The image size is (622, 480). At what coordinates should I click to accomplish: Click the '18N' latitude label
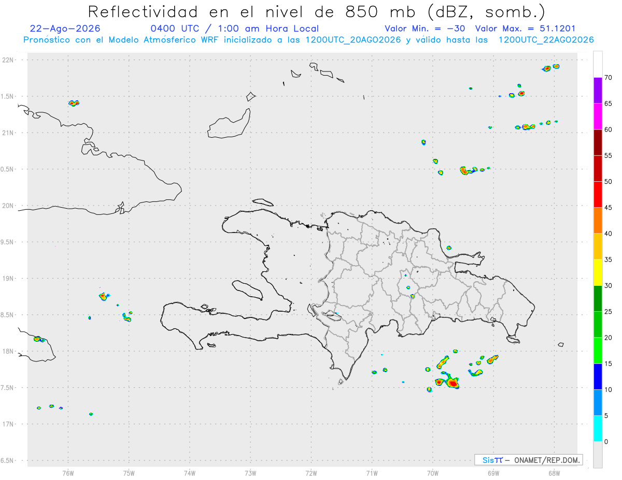tap(8, 351)
